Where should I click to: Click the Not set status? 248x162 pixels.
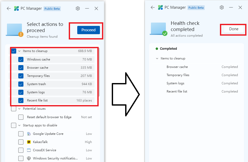pyautogui.click(x=87, y=117)
